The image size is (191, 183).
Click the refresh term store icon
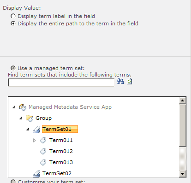coord(129,81)
